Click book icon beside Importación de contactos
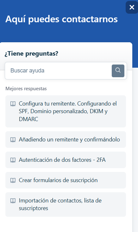This screenshot has height=232, width=138. [13, 201]
